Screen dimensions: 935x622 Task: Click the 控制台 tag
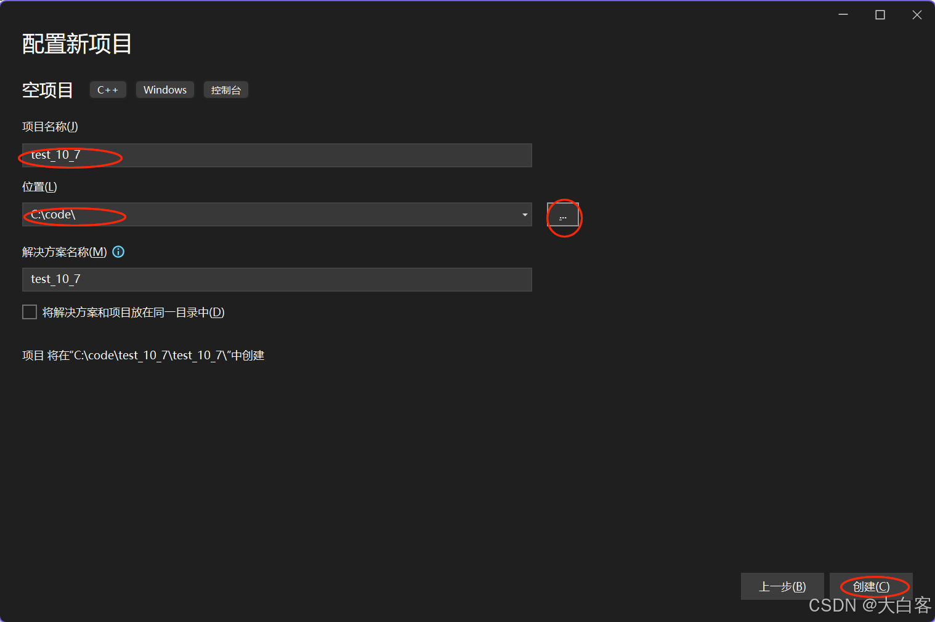pyautogui.click(x=226, y=90)
